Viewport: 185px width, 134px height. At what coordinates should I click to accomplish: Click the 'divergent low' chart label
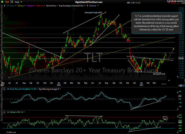tap(159, 74)
